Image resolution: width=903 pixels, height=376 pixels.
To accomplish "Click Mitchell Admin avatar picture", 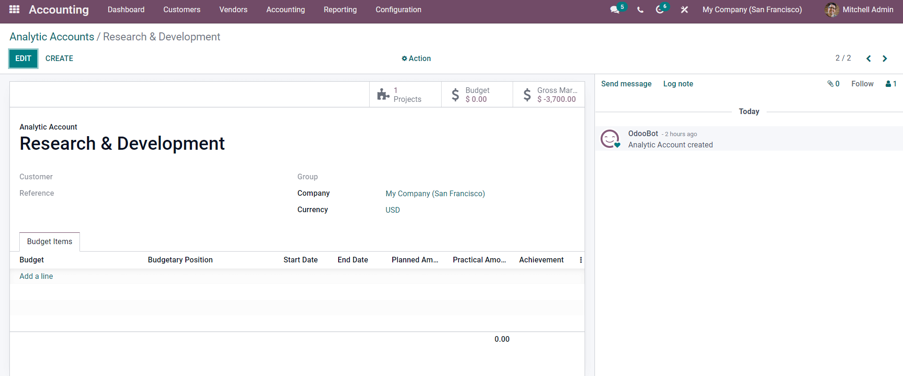I will coord(832,9).
